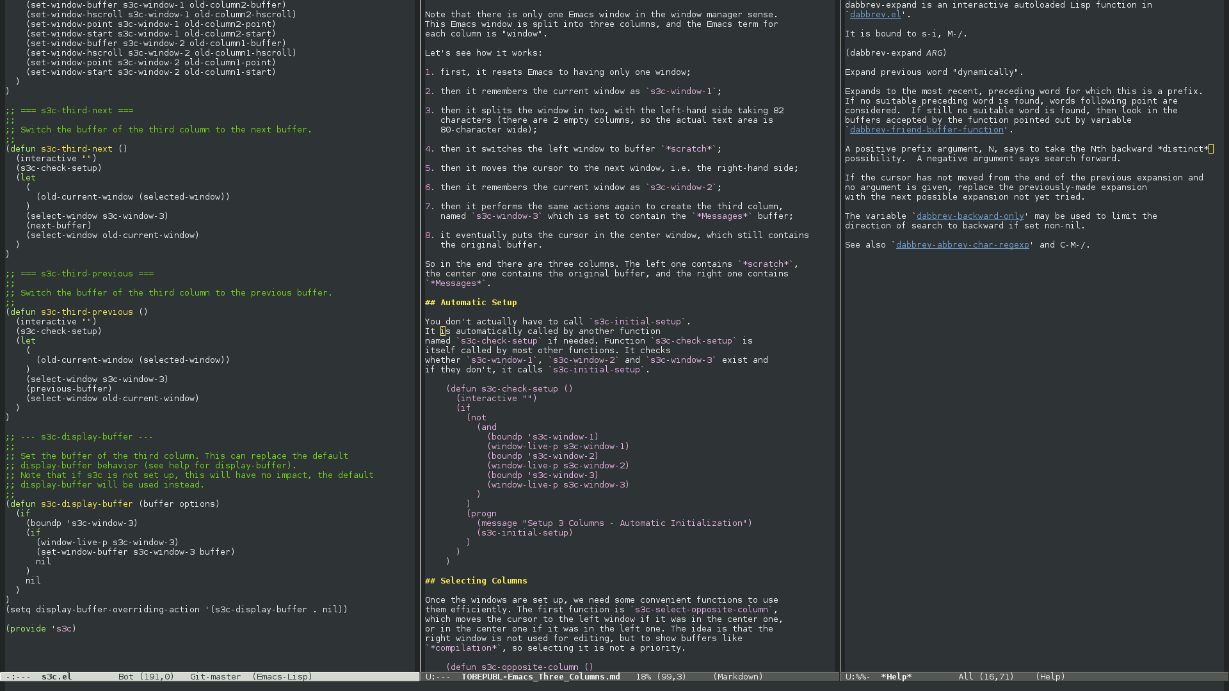
Task: Open the dabbrev.el source file link
Action: [x=875, y=15]
